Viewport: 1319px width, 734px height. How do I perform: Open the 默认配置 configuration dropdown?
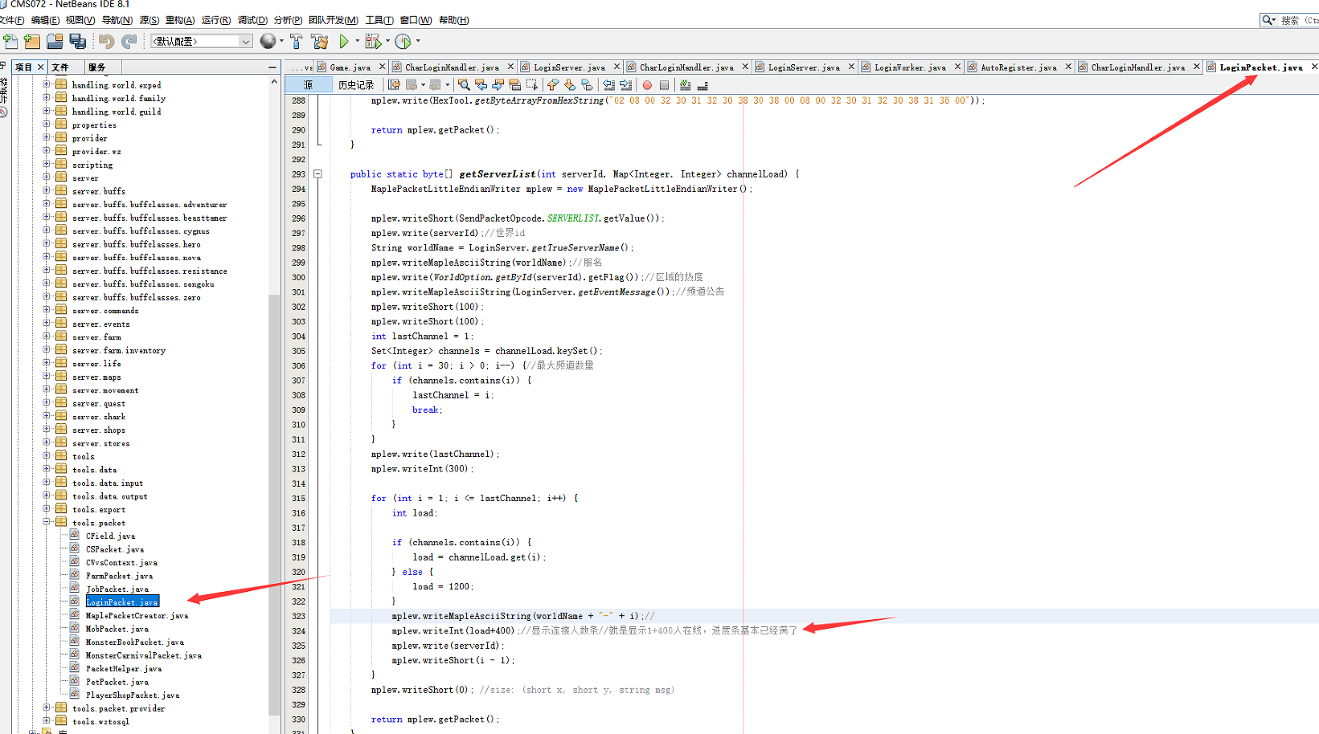click(x=202, y=41)
